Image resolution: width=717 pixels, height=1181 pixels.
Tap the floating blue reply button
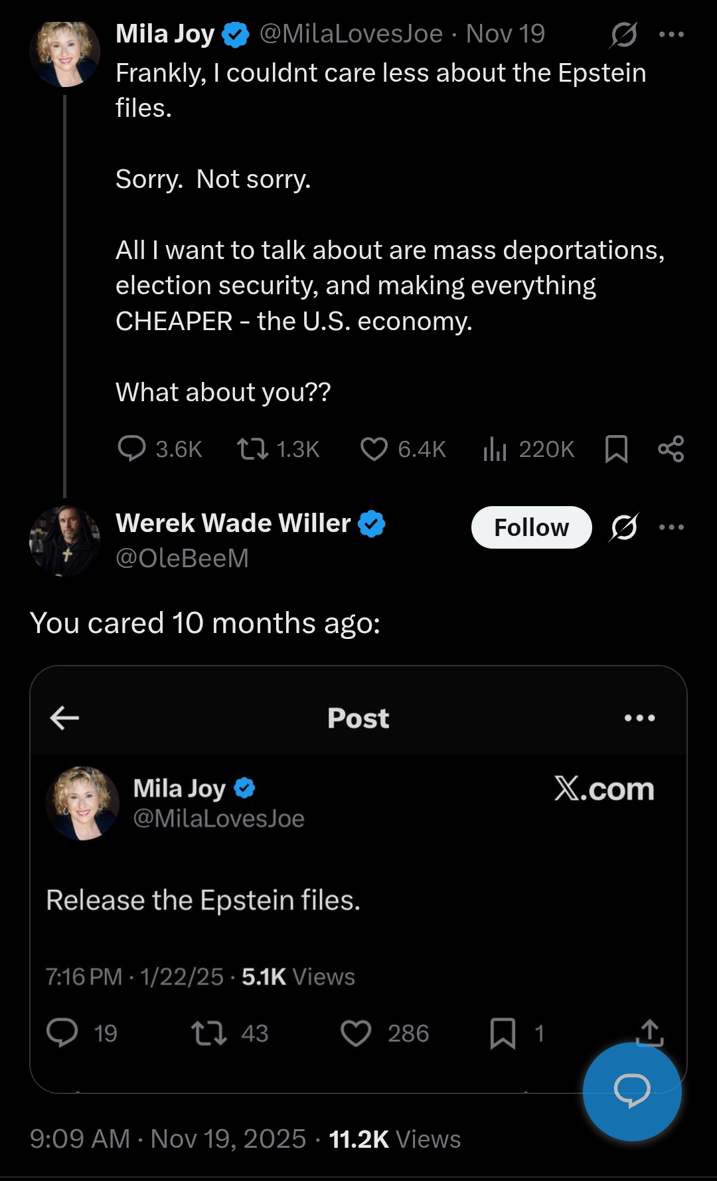(632, 1091)
